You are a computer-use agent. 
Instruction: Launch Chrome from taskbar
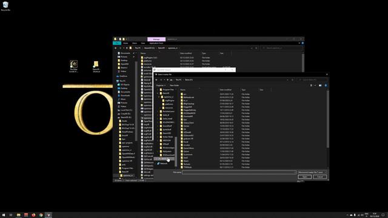pos(41,215)
